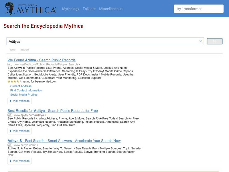The height and width of the screenshot is (172, 229).
Task: Open the Folklore menu
Action: pyautogui.click(x=89, y=9)
